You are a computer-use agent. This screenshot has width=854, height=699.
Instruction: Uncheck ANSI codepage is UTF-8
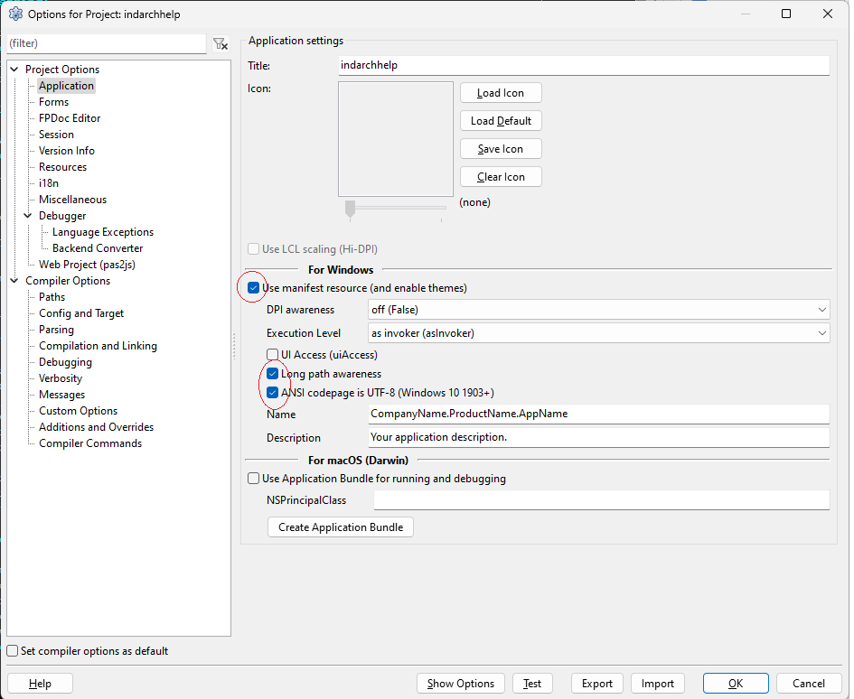tap(273, 393)
